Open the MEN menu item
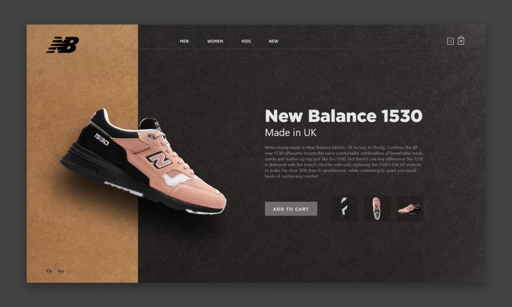The height and width of the screenshot is (307, 512). click(x=184, y=41)
